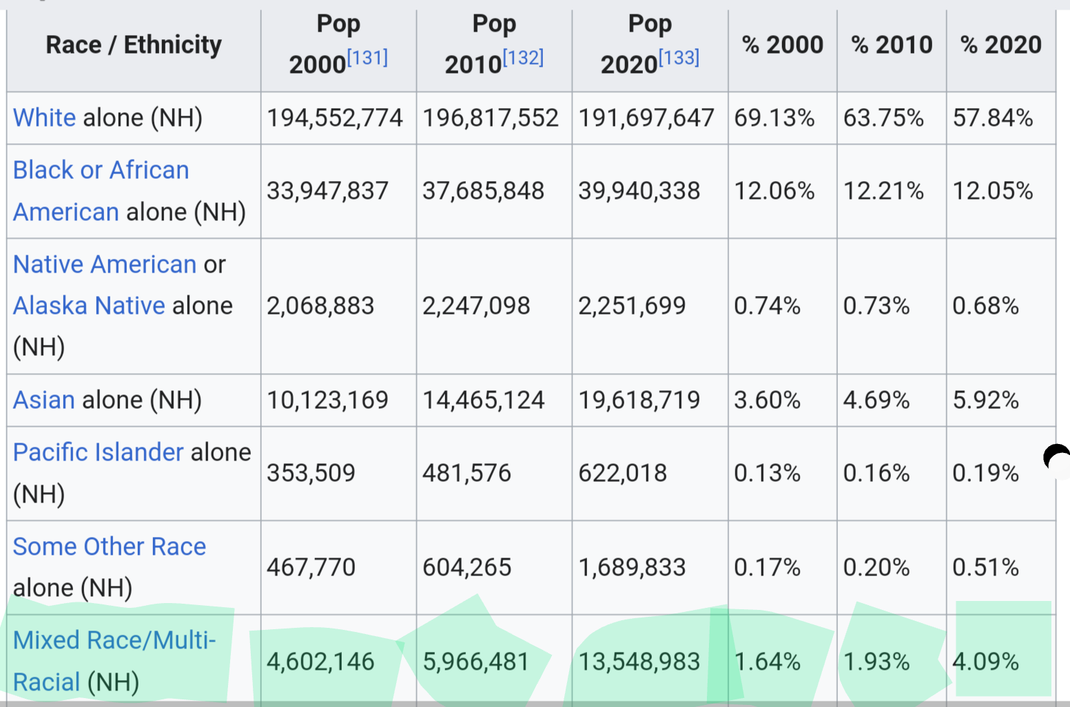Select the 57.84% value for White alone
The width and height of the screenshot is (1070, 707).
[993, 118]
